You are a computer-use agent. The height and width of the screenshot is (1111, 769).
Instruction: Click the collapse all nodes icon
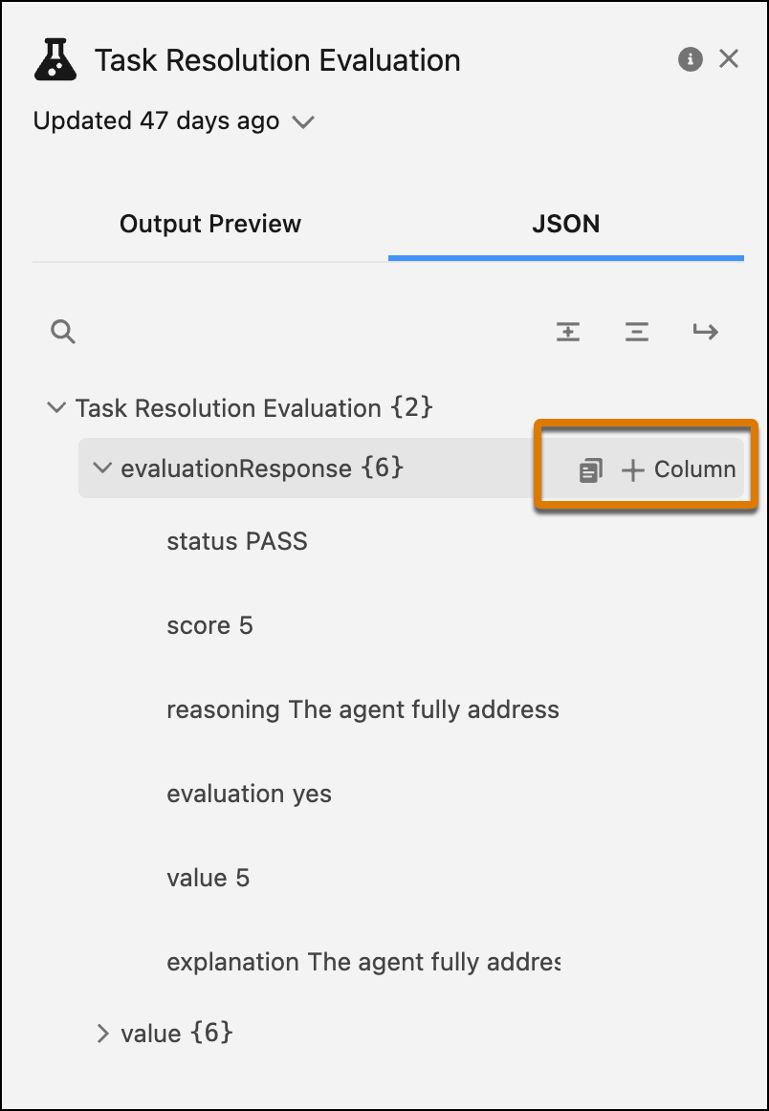tap(636, 332)
